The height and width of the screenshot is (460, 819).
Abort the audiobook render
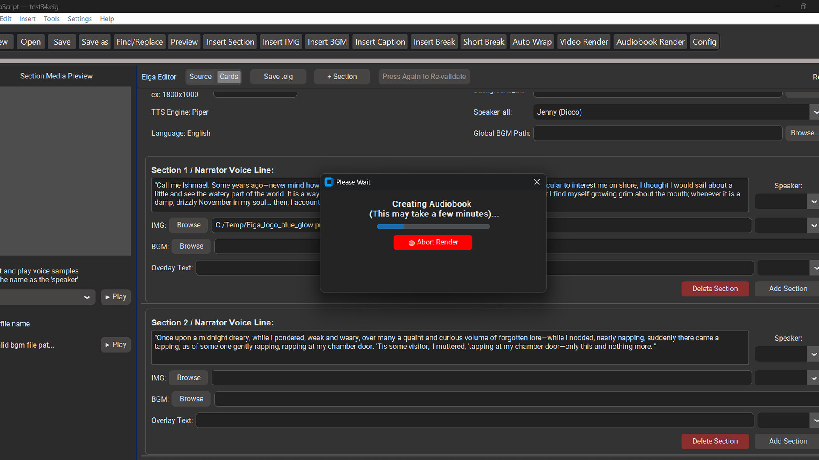[433, 242]
